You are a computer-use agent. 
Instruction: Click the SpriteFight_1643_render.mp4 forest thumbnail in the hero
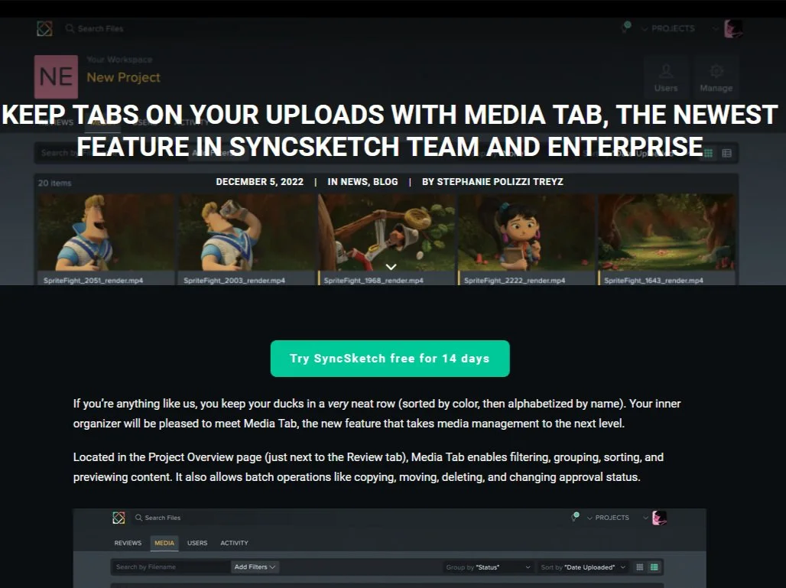pos(667,232)
